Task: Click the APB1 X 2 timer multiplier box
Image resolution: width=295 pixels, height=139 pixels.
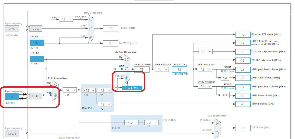Action: [x=225, y=78]
